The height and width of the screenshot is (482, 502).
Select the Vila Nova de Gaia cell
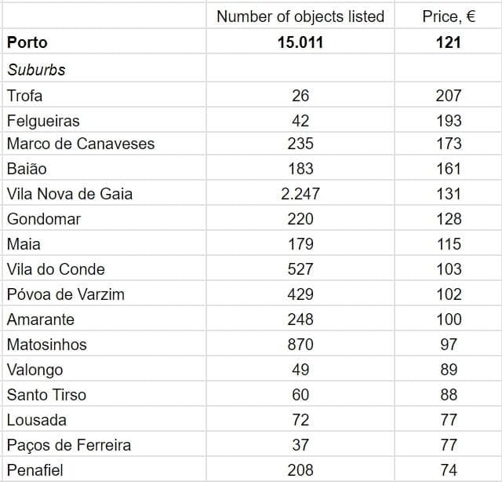(70, 194)
